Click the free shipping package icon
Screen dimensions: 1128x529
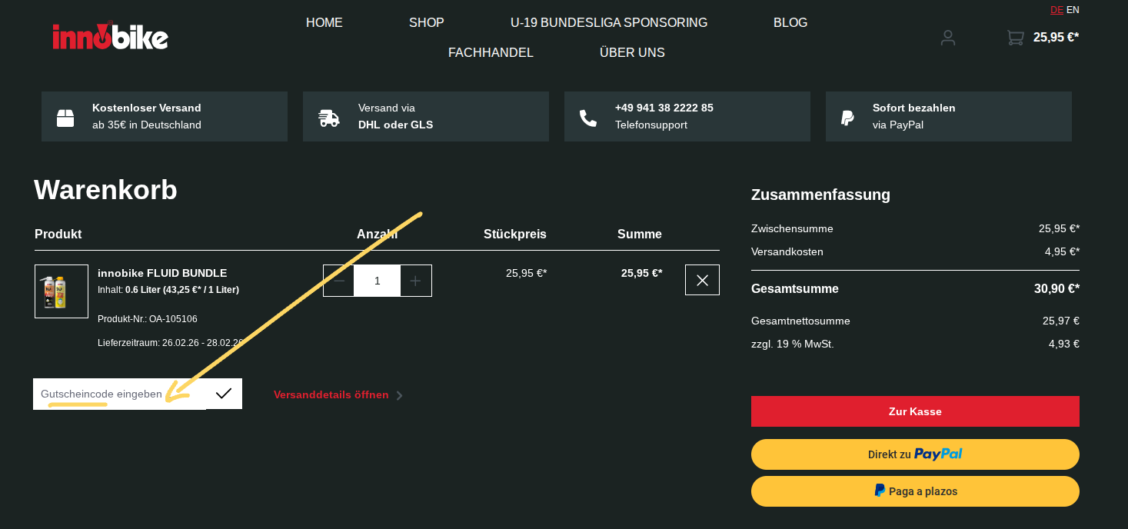coord(65,118)
